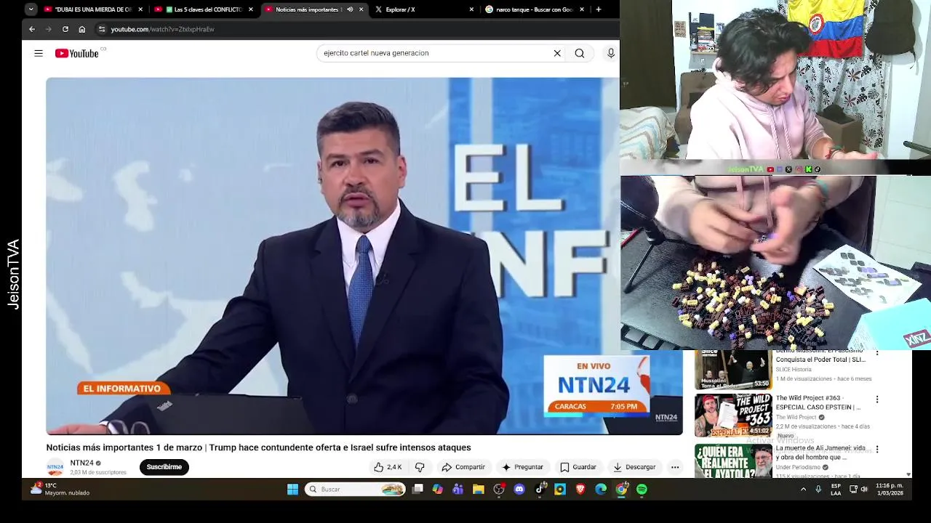931x523 pixels.
Task: Open La muerte de Ali Jamenei title
Action: 820,453
